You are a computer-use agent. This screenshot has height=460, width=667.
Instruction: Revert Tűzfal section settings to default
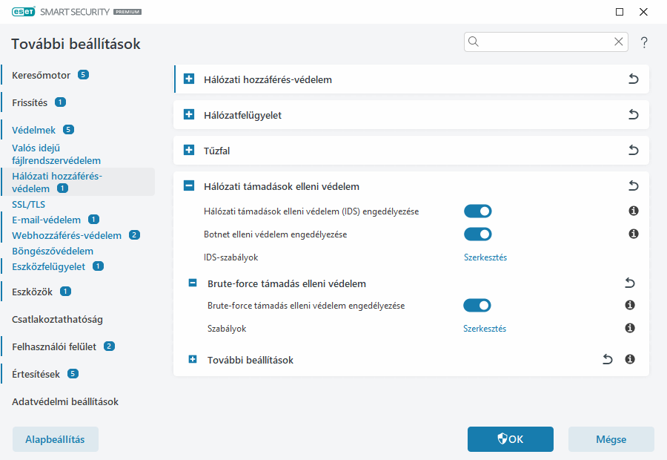633,151
